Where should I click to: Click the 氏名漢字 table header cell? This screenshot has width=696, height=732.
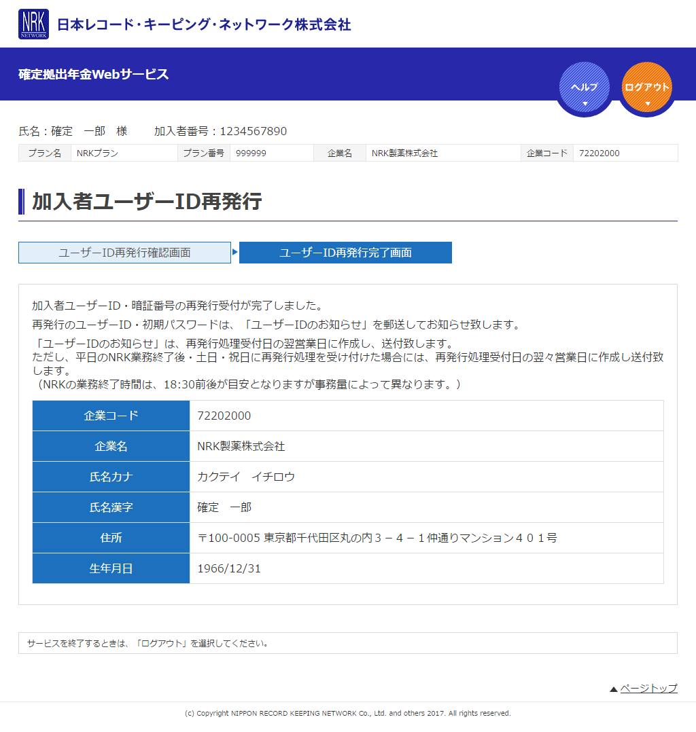(111, 507)
